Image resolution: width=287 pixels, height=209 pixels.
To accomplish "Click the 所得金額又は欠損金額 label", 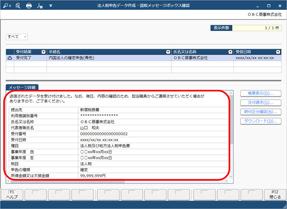I will tap(30, 176).
